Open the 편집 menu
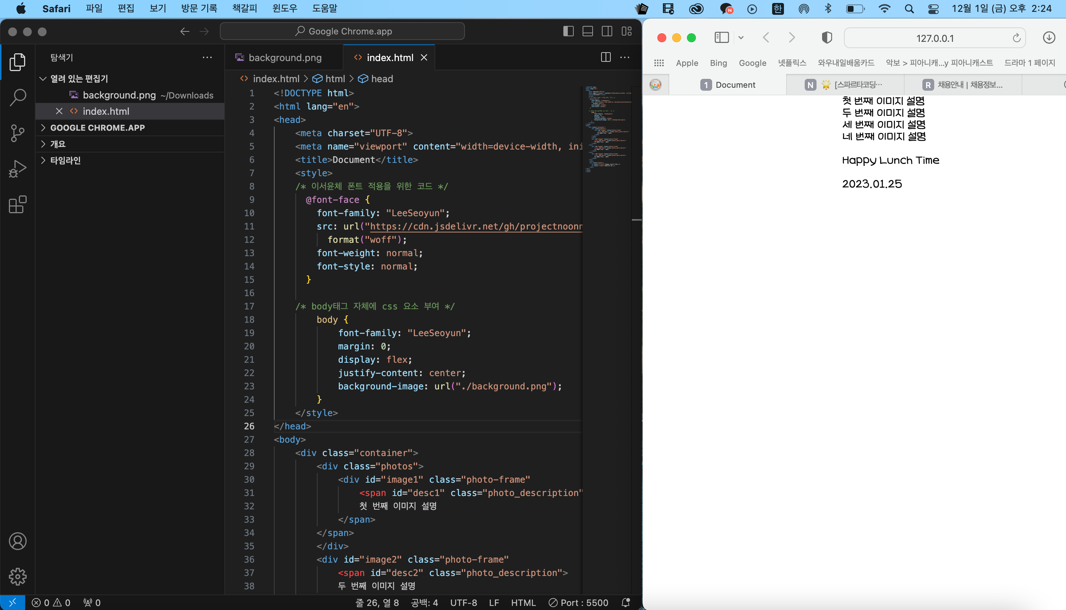This screenshot has height=610, width=1066. coord(126,9)
